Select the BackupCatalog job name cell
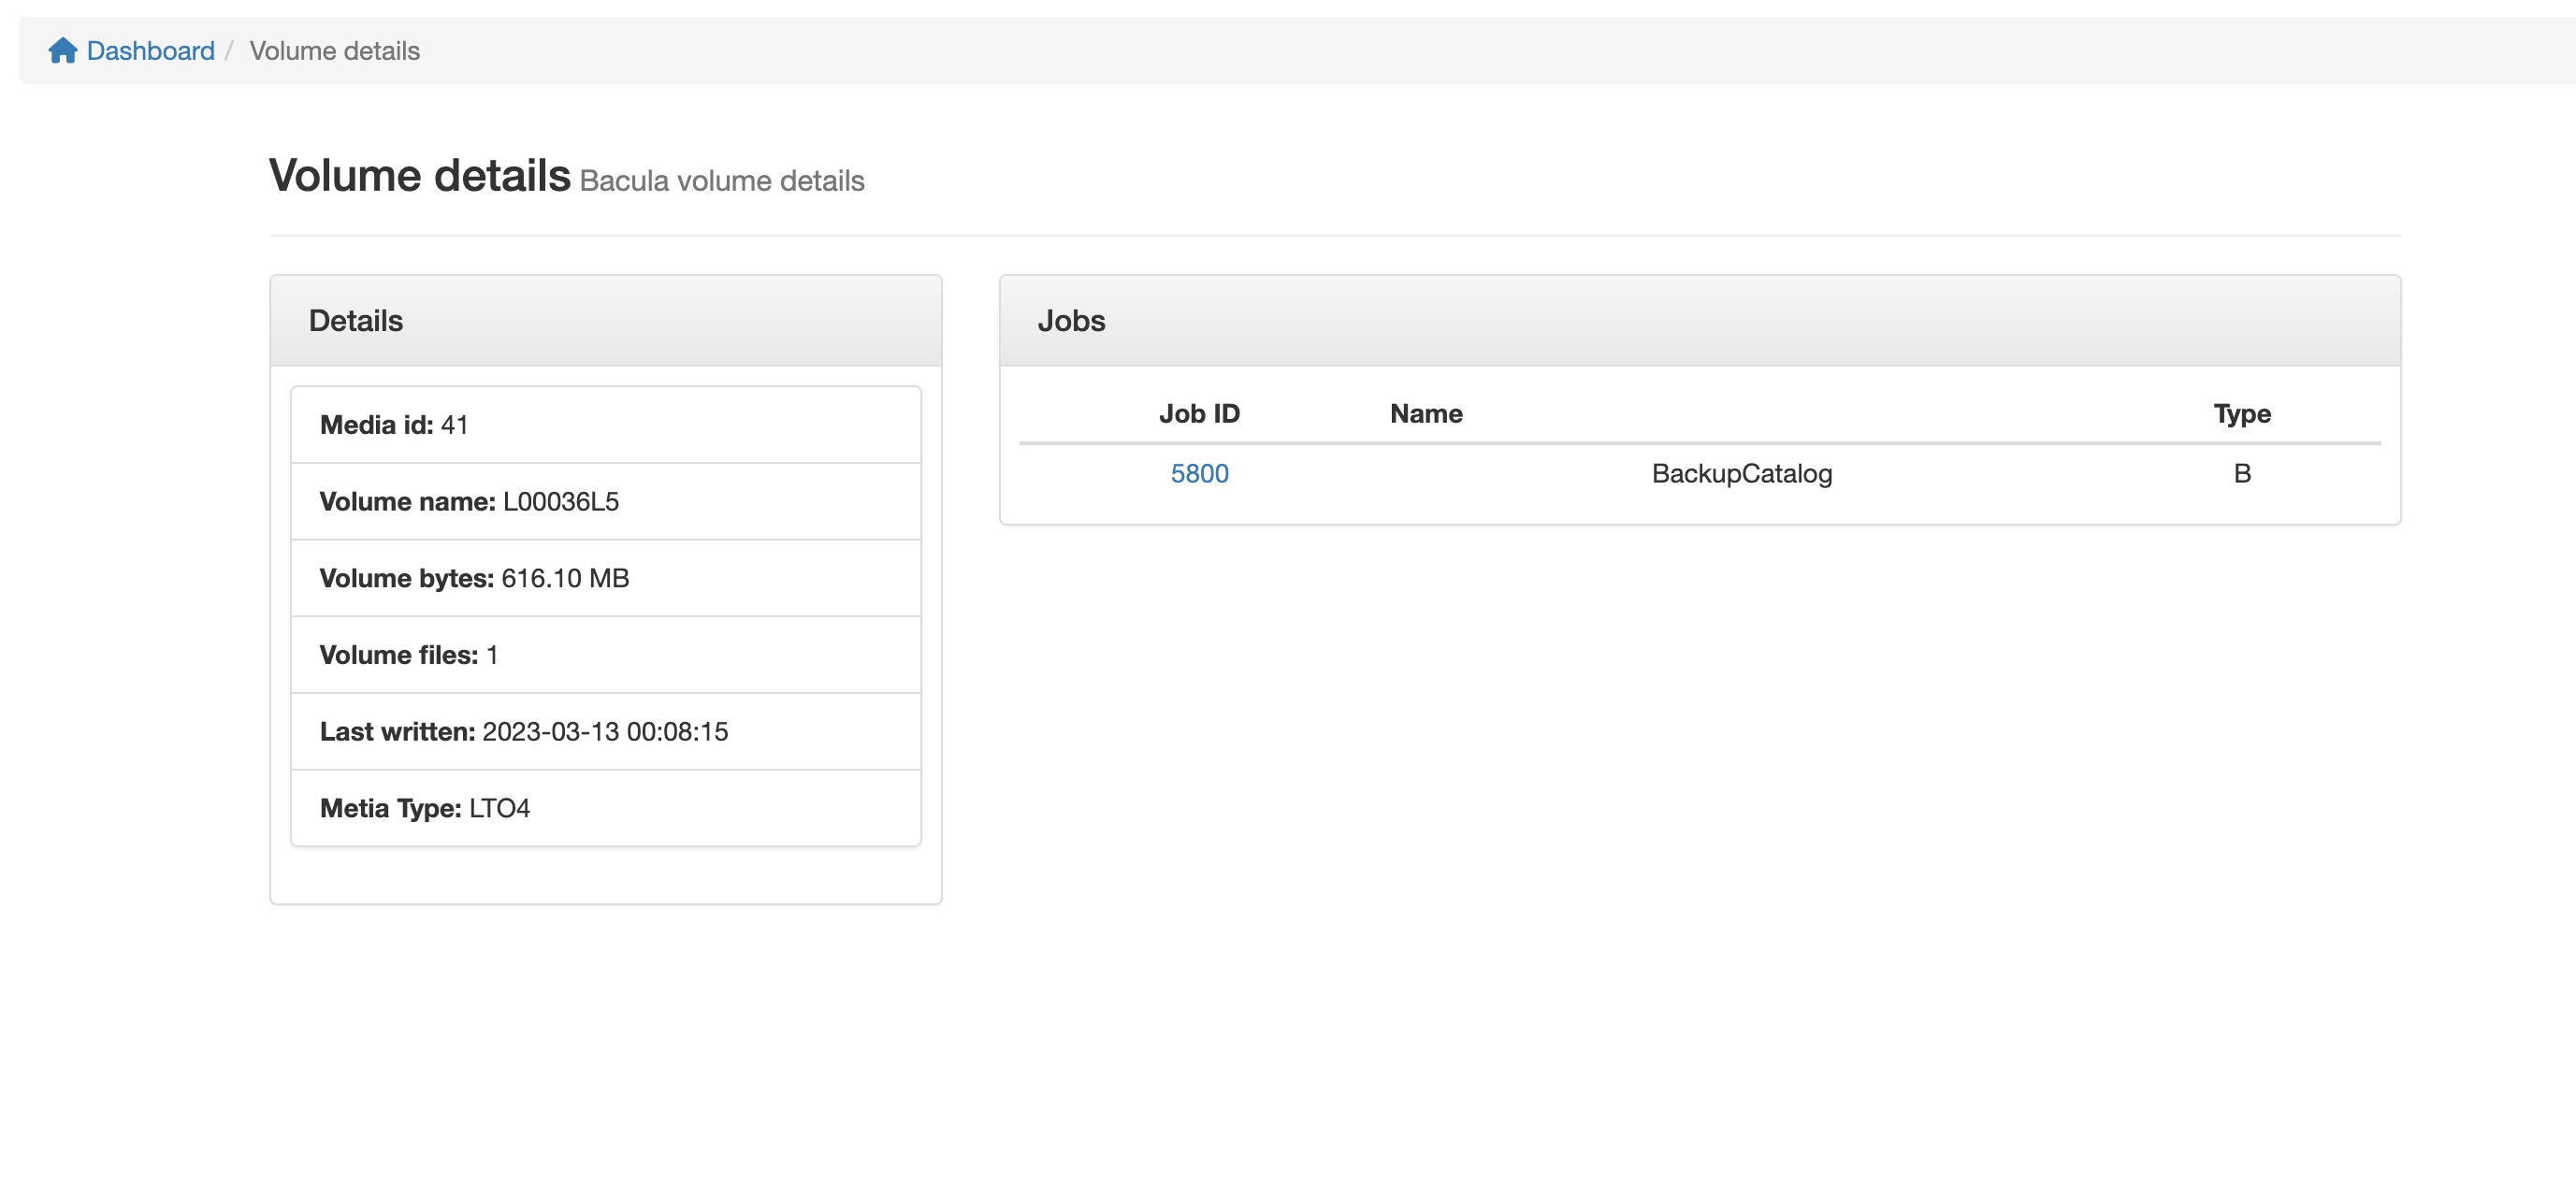Image resolution: width=2576 pixels, height=1197 pixels. [1741, 473]
